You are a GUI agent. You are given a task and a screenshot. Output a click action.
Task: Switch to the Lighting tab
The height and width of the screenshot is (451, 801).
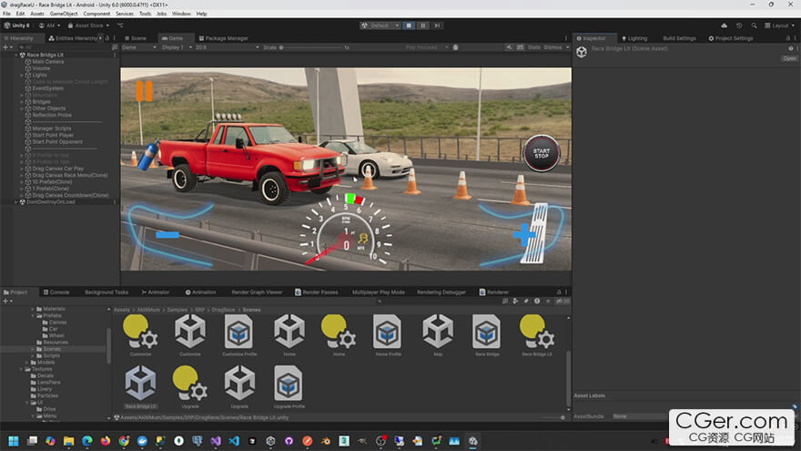(x=634, y=38)
